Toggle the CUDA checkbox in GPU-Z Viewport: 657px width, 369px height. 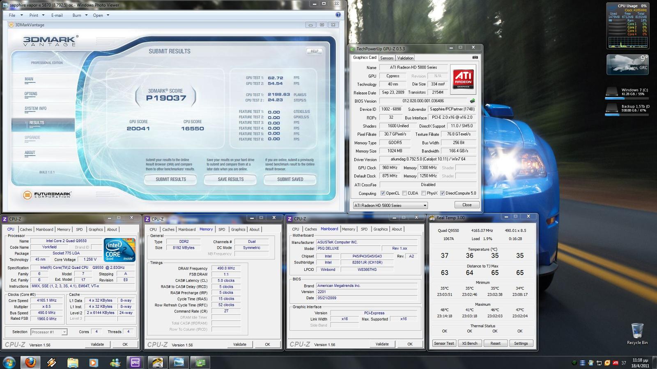coord(404,193)
